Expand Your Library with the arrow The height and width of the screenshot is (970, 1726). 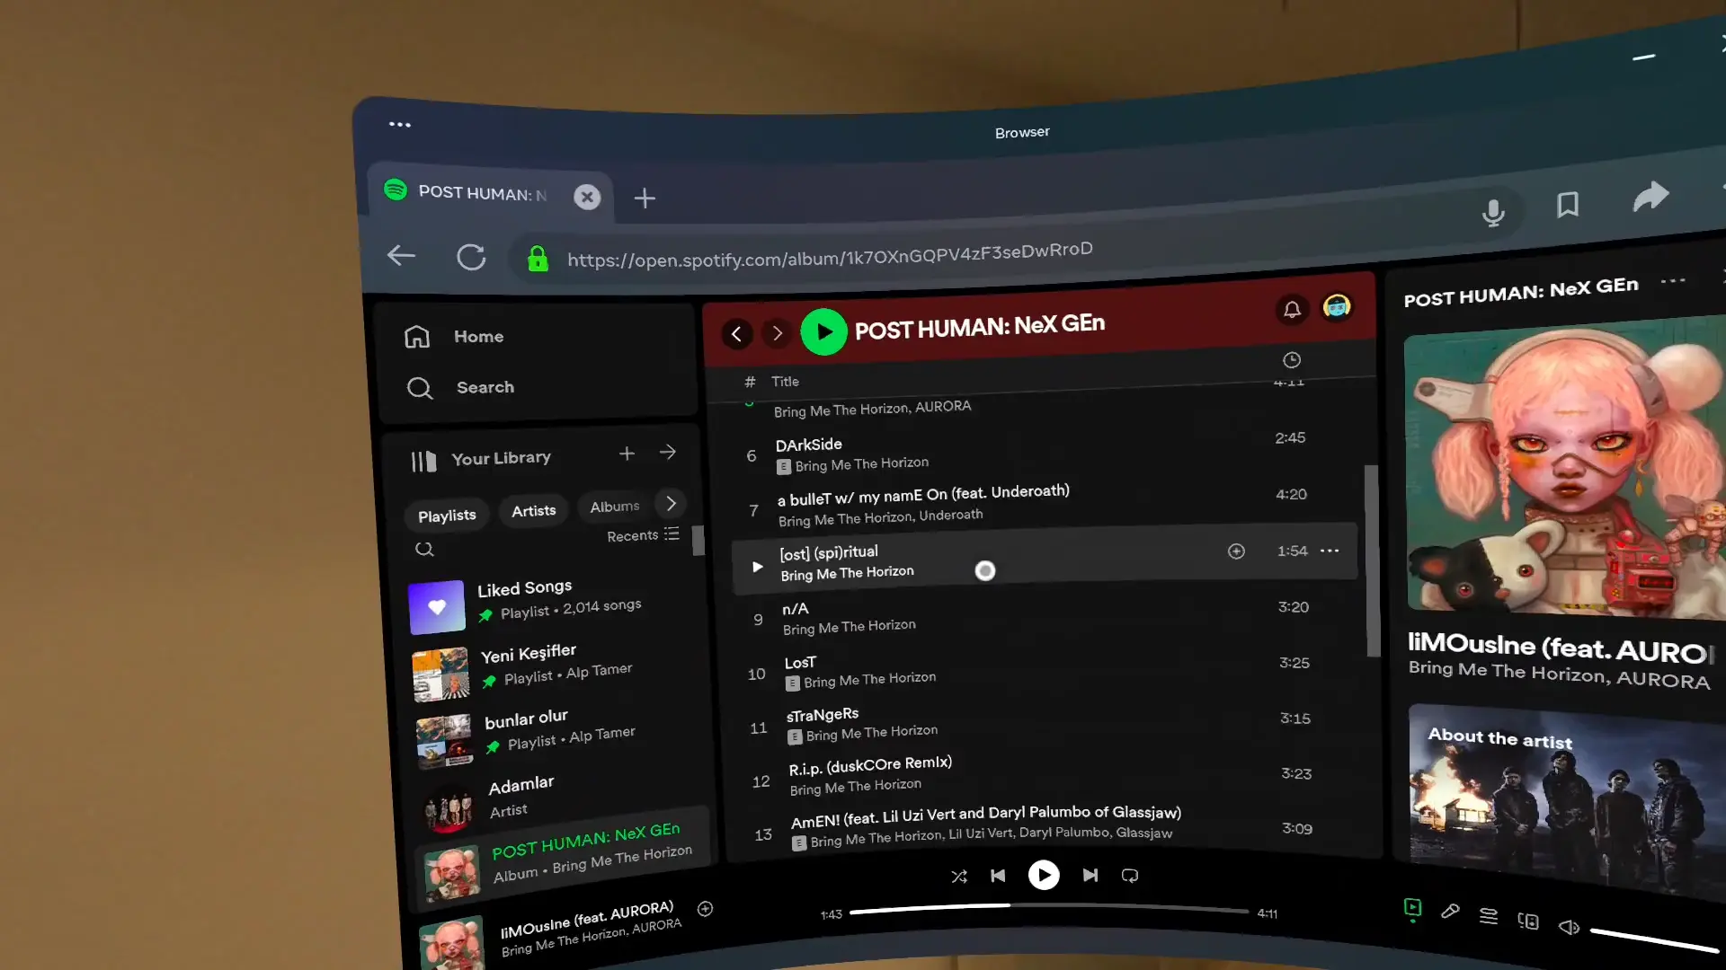click(x=668, y=453)
